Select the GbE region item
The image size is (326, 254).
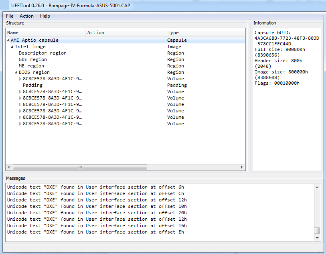[x=32, y=59]
